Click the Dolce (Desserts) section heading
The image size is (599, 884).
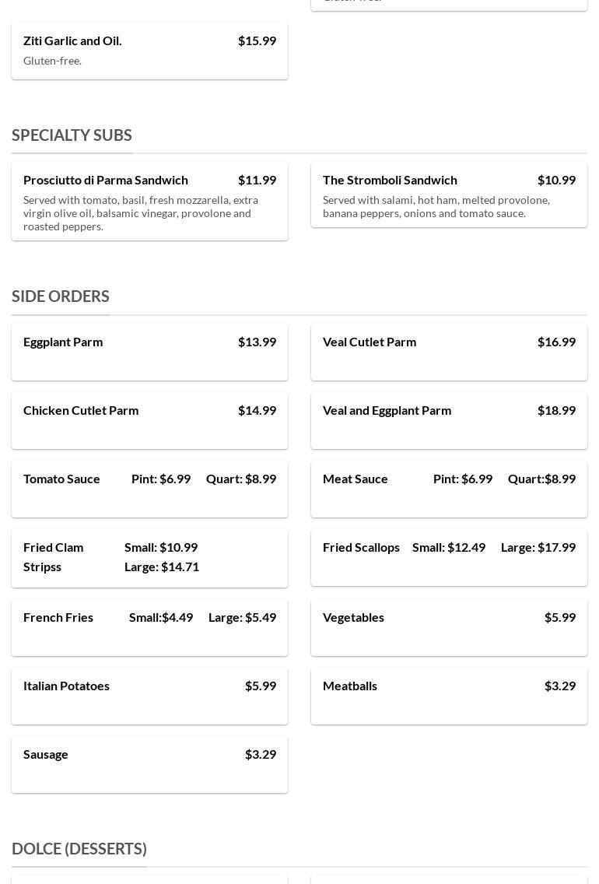79,849
